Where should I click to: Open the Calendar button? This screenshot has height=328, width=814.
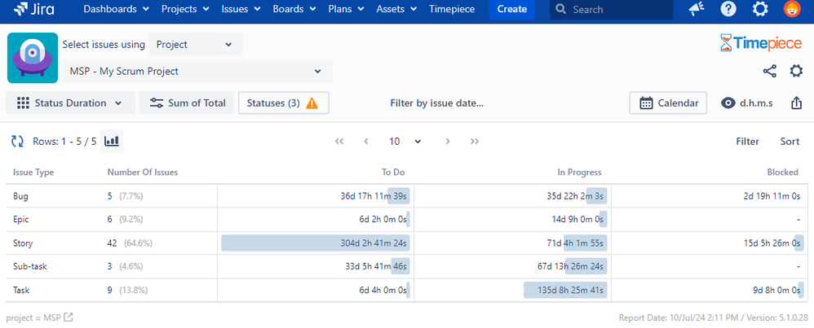(x=668, y=103)
